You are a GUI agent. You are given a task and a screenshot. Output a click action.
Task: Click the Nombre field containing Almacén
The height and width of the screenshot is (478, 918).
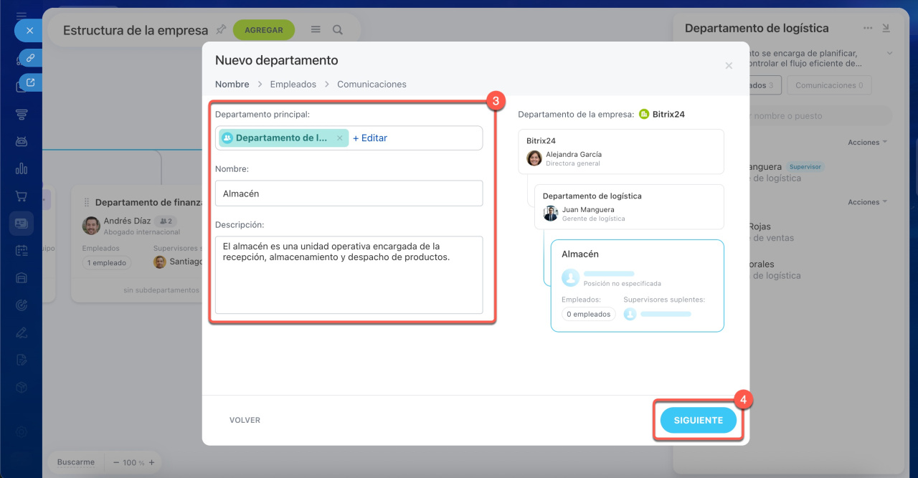coord(349,193)
